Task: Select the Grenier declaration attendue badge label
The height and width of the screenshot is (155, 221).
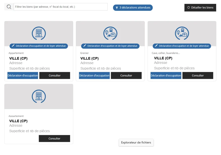Action: coord(112,46)
